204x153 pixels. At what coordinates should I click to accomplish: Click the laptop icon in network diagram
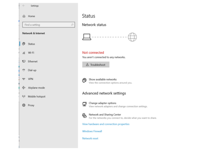87,37
